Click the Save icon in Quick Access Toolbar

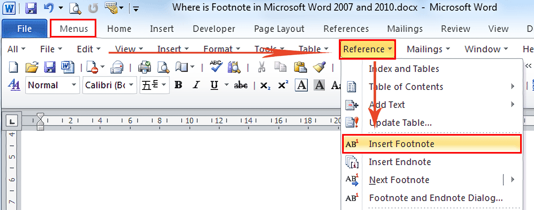click(31, 7)
